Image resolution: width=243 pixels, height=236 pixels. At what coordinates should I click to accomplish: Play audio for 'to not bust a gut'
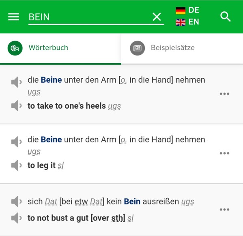(16, 218)
